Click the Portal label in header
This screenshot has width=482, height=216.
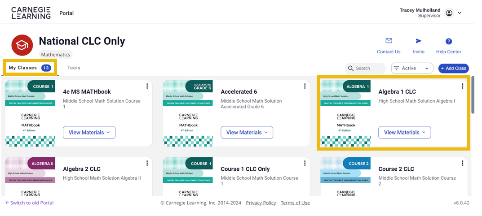tap(66, 13)
